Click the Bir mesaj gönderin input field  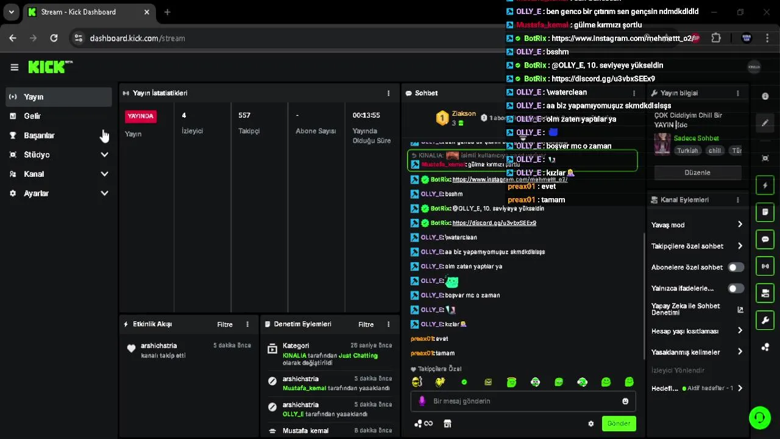523,401
